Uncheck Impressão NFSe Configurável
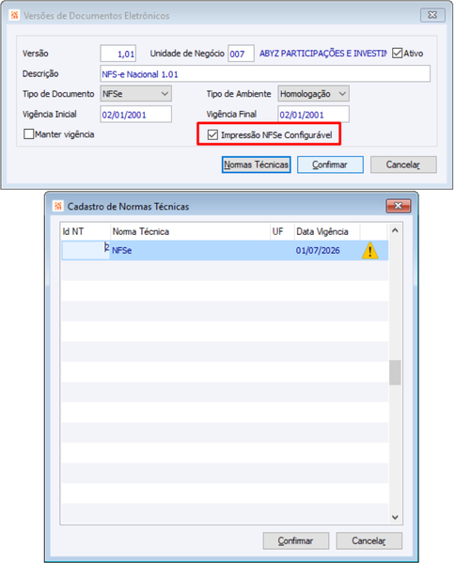This screenshot has height=563, width=455. pos(212,135)
